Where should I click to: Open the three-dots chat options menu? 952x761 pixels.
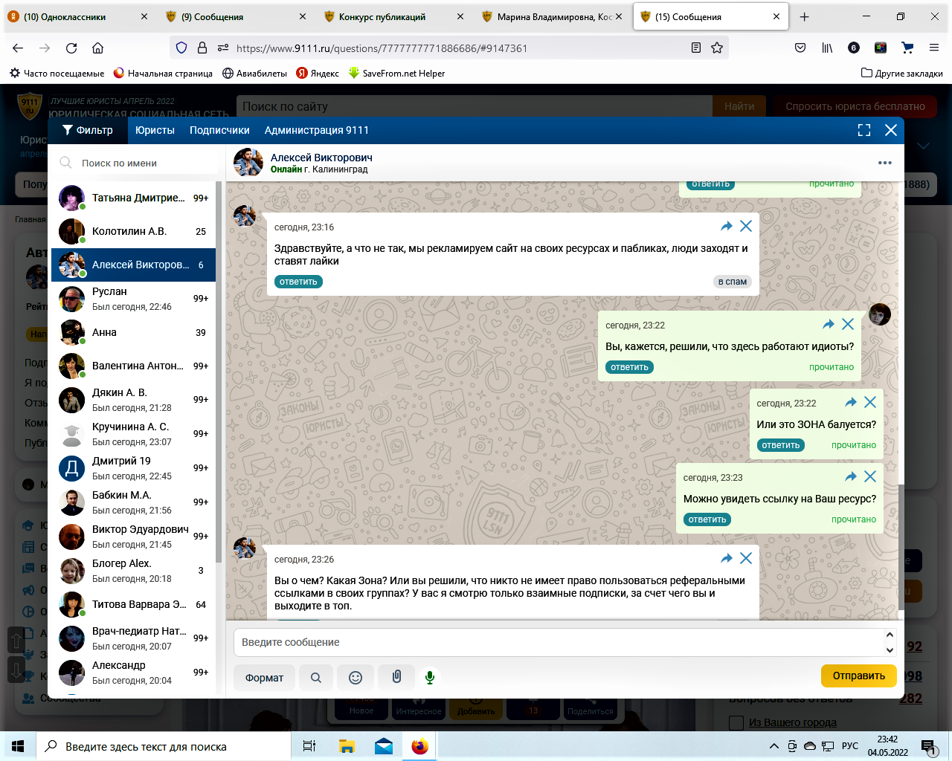tap(884, 163)
